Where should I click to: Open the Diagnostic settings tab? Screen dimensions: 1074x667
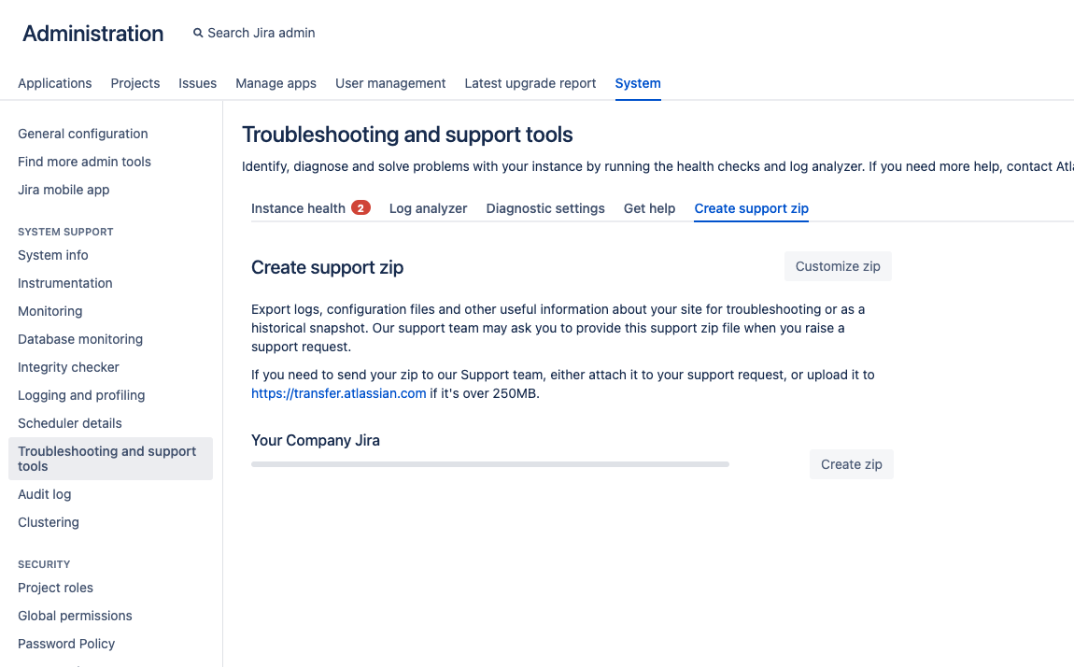(x=545, y=208)
